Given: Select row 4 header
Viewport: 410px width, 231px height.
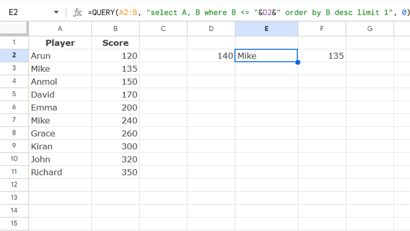Looking at the screenshot, I should (14, 82).
